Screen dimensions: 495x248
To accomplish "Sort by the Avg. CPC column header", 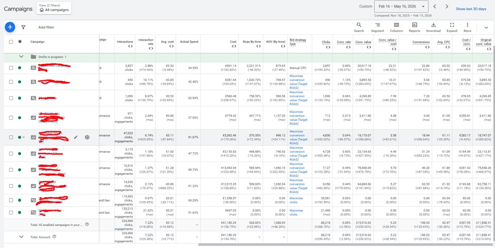I will point(444,42).
